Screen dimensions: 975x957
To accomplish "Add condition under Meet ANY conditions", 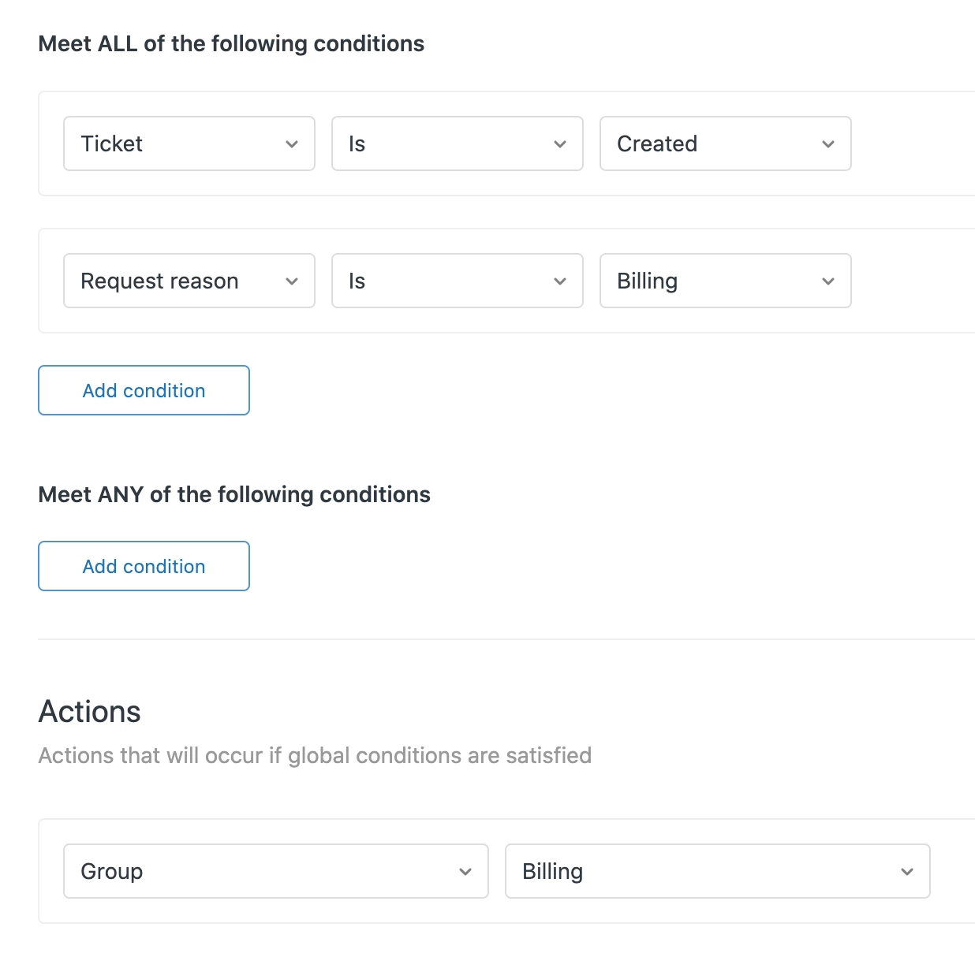I will (x=144, y=566).
